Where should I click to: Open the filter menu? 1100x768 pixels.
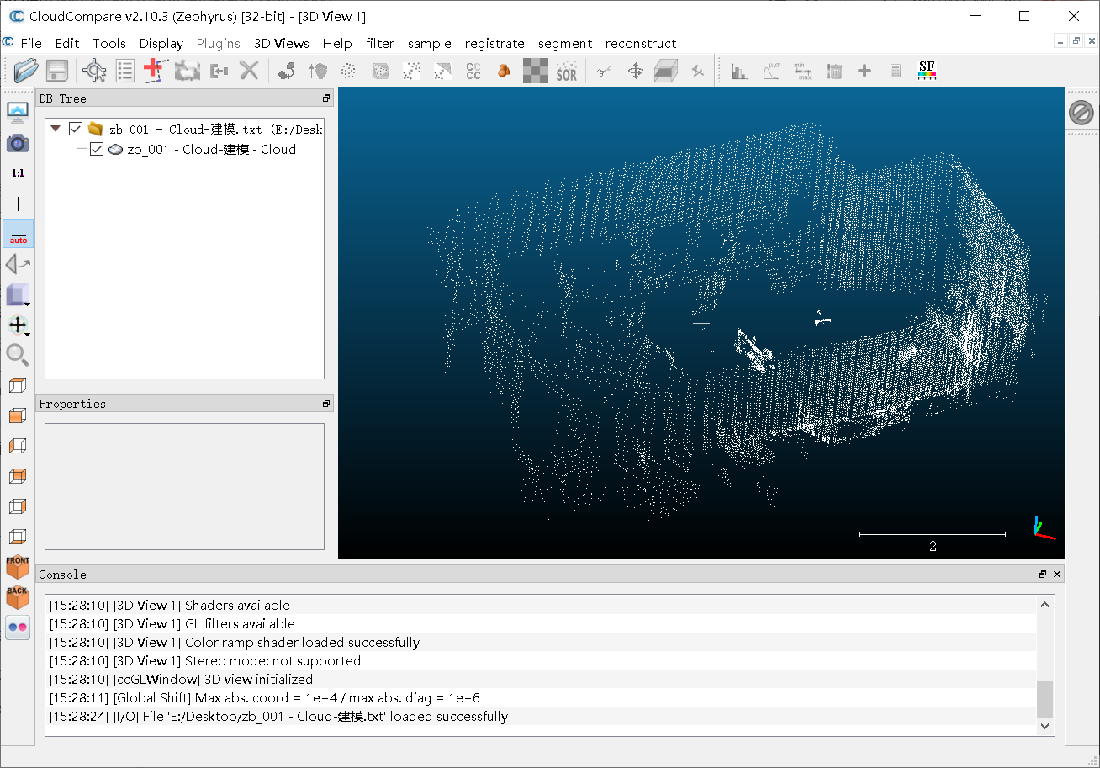pyautogui.click(x=380, y=43)
